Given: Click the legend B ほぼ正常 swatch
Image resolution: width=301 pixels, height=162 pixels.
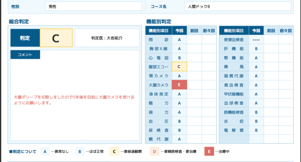Looking at the screenshot, I should coord(80,151).
